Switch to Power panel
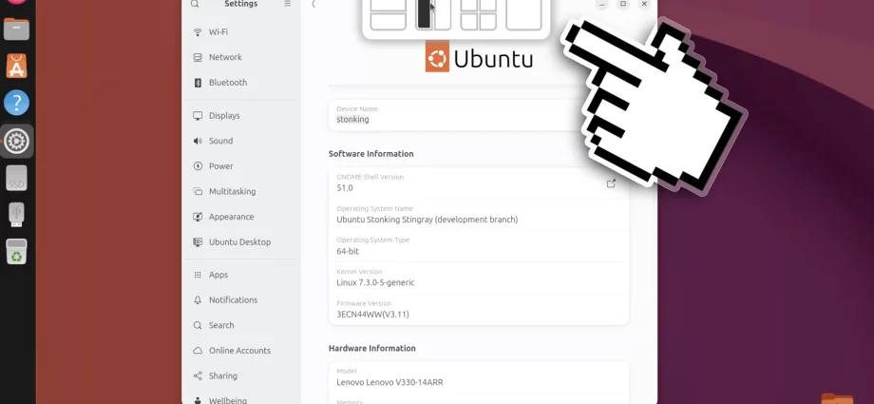The width and height of the screenshot is (874, 404). click(241, 165)
